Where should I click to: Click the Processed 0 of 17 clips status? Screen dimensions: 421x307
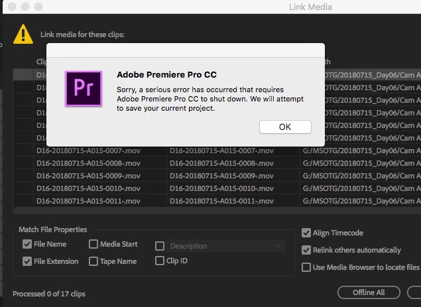point(49,294)
